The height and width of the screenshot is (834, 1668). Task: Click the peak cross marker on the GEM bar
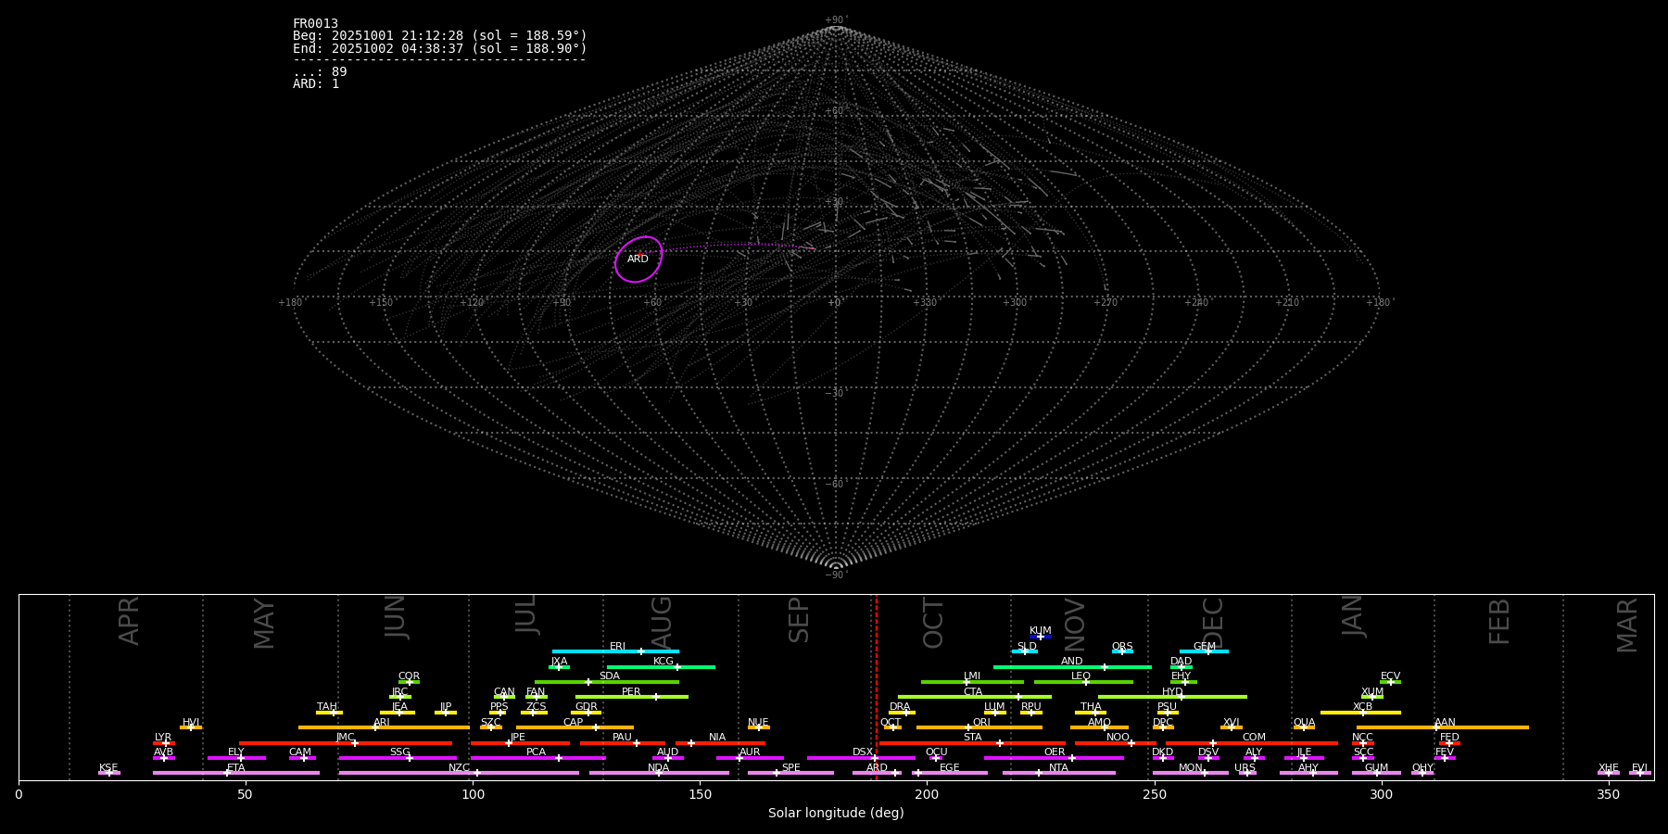click(x=1207, y=651)
